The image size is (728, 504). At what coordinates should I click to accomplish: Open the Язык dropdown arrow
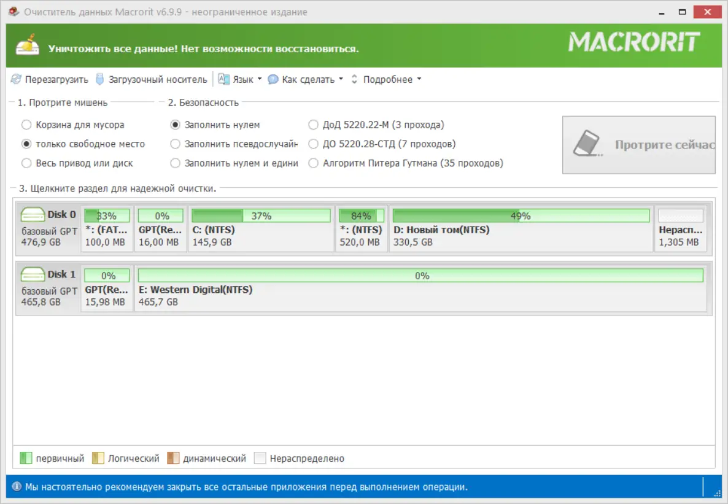pos(260,79)
